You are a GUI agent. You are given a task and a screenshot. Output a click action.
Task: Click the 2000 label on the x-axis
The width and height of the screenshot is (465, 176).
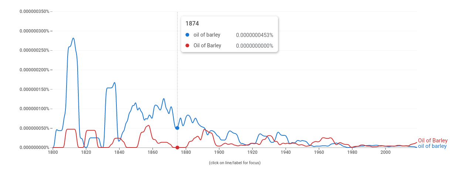(386, 152)
